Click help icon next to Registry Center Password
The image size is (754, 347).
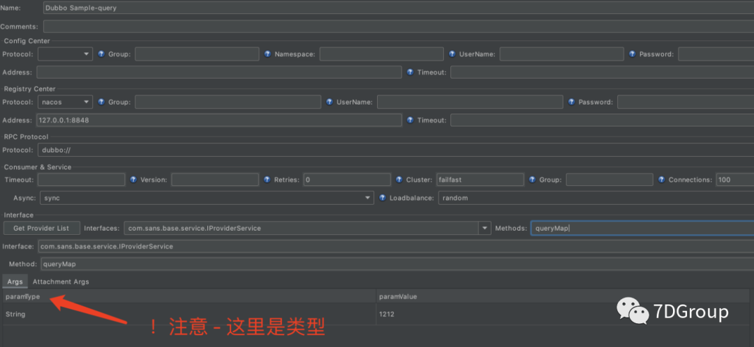571,102
